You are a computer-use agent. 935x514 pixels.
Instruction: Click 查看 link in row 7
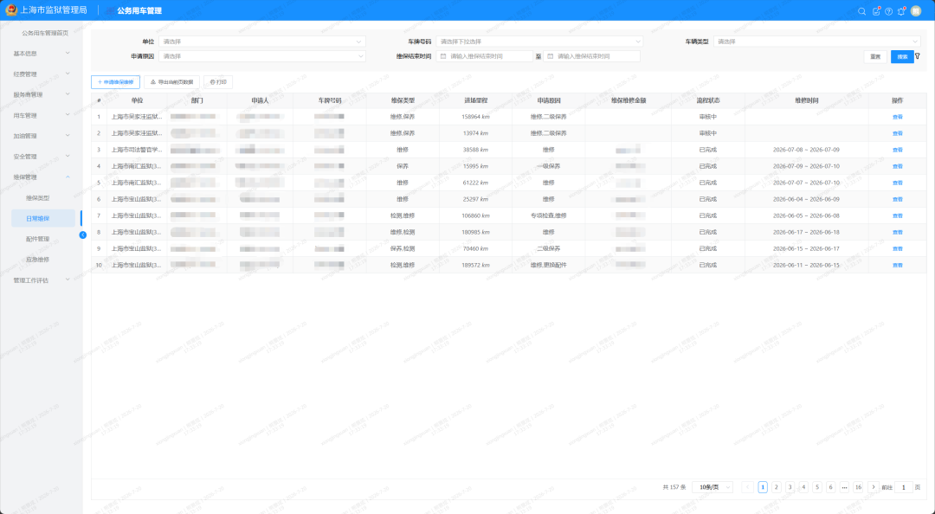click(x=898, y=215)
